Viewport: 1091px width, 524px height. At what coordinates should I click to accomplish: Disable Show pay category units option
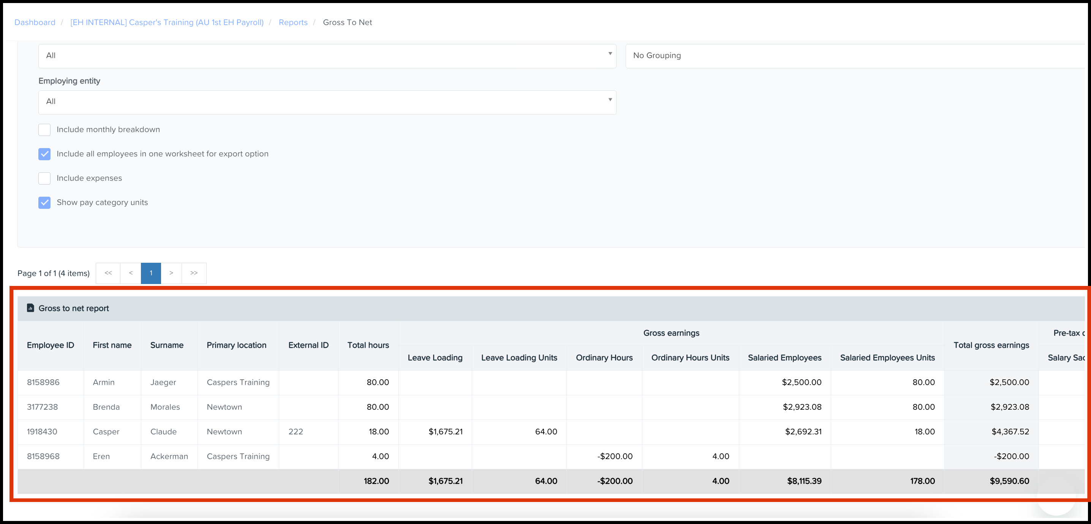44,203
